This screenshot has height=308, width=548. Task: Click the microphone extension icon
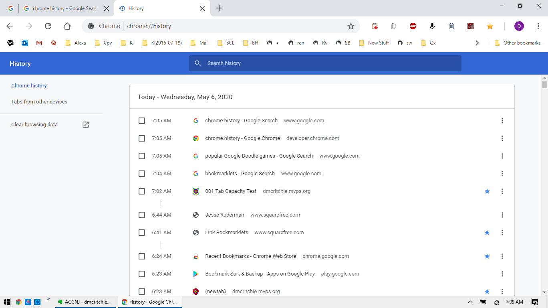click(432, 26)
